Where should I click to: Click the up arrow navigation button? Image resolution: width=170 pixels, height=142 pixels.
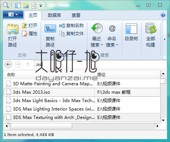point(28,64)
